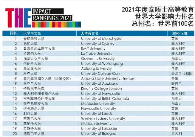Click Queen's University entry
Image resolution: width=195 pixels, height=137 pixels.
[98, 59]
